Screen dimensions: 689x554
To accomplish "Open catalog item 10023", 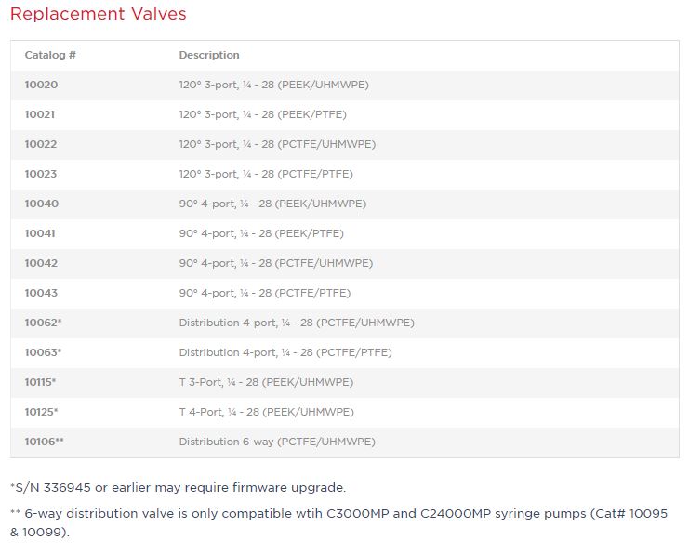I will [x=41, y=174].
